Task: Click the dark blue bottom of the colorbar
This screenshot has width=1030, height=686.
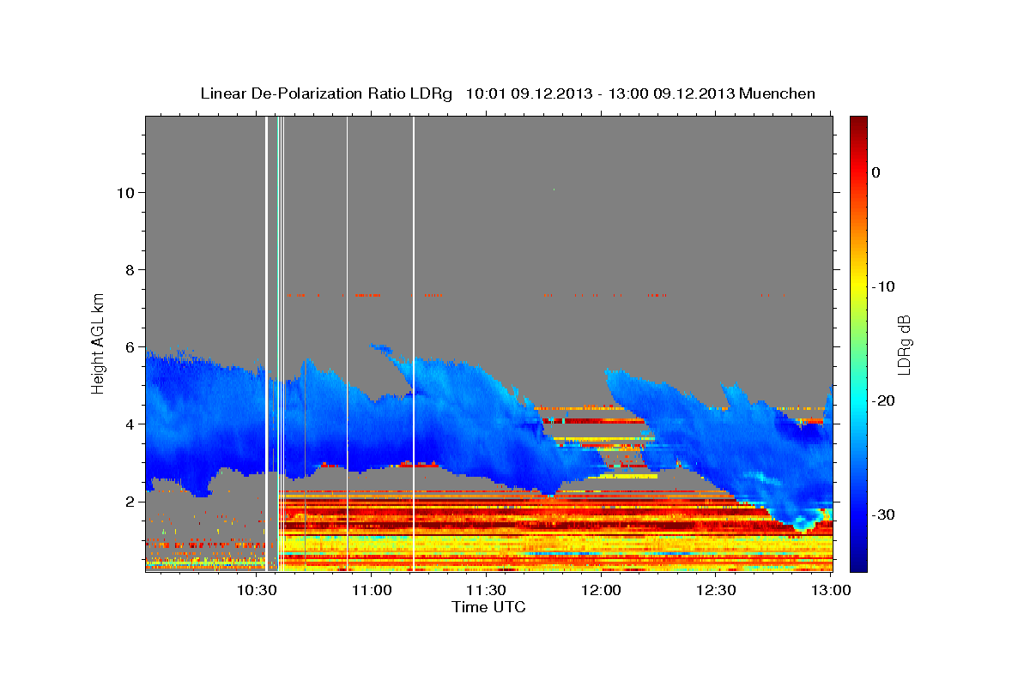Action: [858, 562]
